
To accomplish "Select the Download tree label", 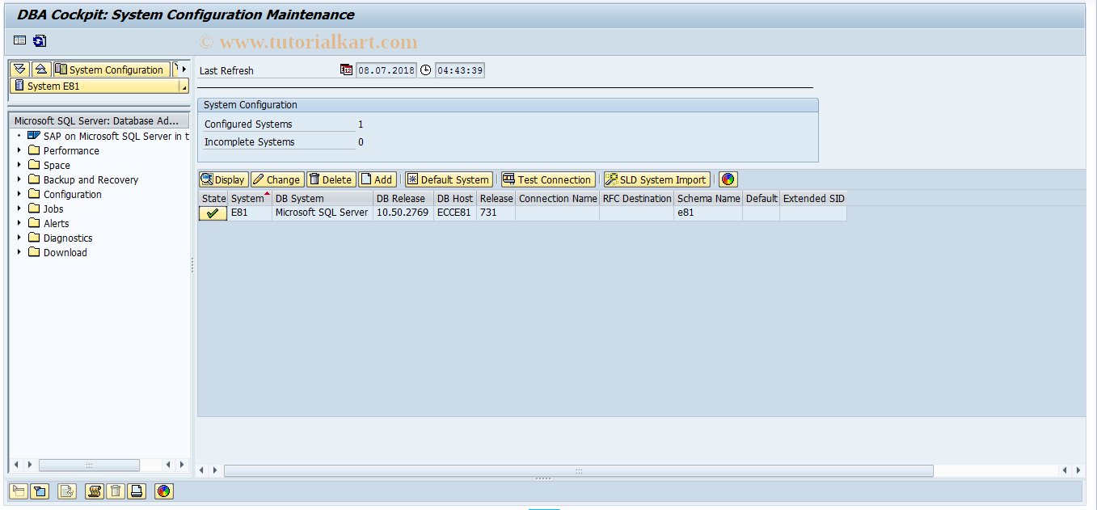I will (65, 253).
